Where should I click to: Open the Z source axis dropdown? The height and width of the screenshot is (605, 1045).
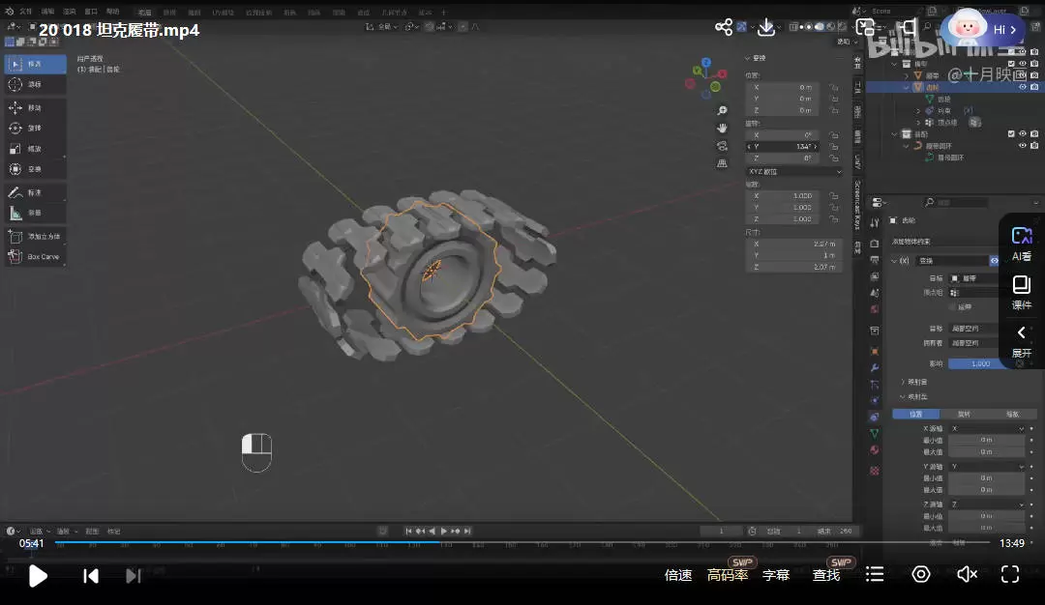(987, 504)
